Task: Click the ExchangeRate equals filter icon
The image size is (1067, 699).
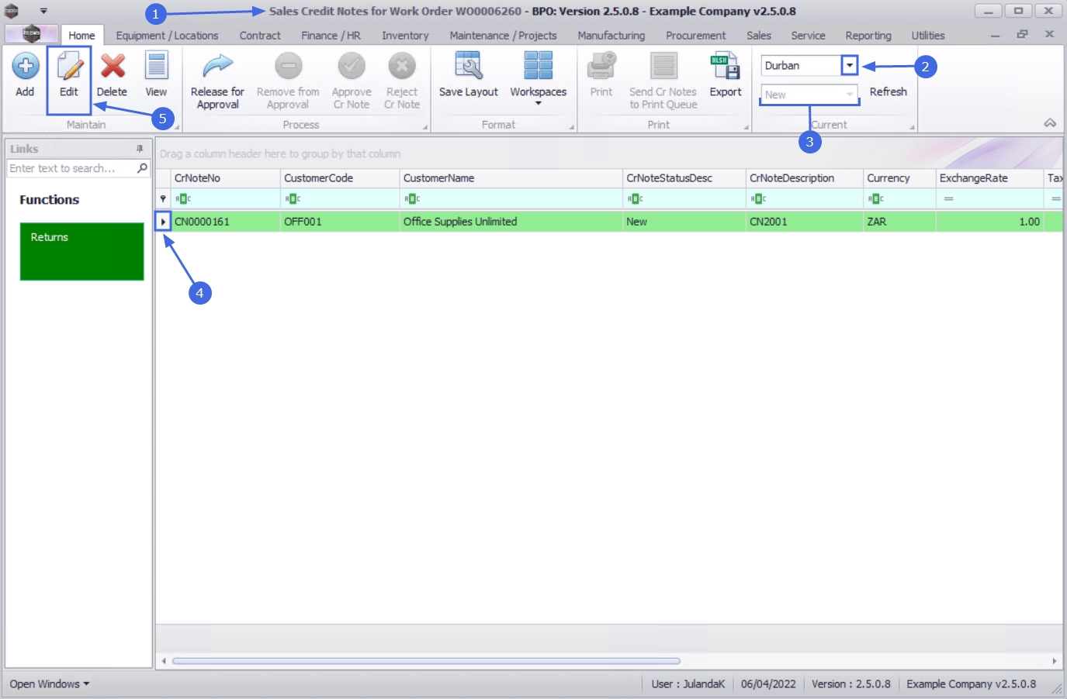Action: point(948,199)
